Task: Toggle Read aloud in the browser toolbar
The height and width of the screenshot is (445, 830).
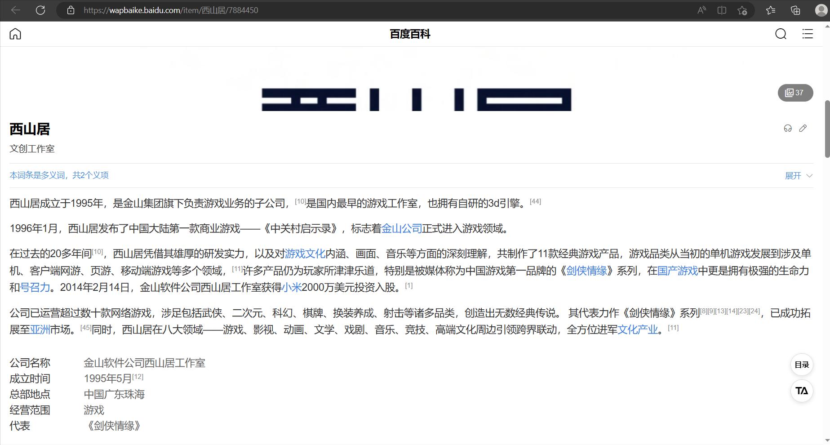Action: point(701,10)
